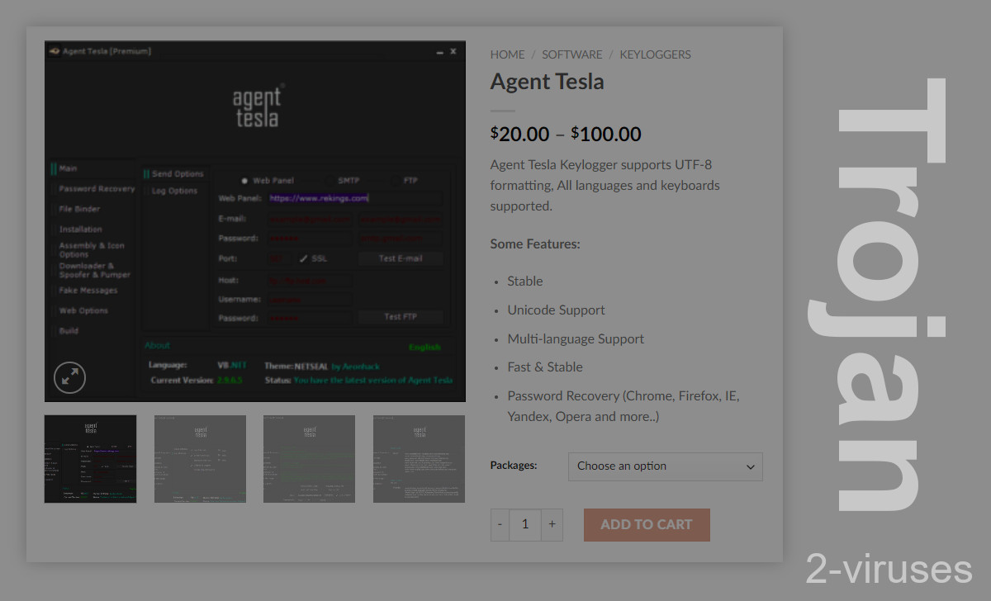Click the 'Fast & Stable' feature line
Viewport: 991px width, 601px height.
[545, 367]
